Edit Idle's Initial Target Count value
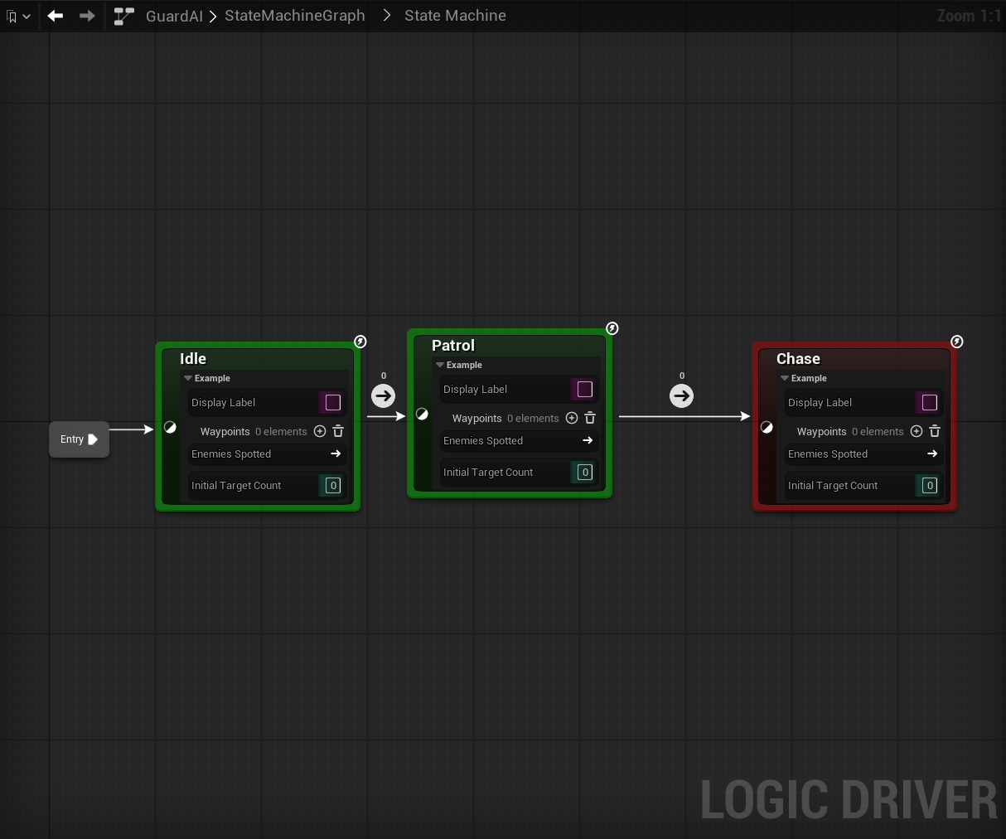1006x839 pixels. tap(333, 486)
